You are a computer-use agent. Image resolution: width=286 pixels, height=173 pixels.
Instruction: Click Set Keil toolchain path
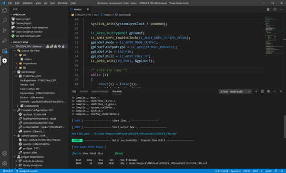[x=28, y=36]
